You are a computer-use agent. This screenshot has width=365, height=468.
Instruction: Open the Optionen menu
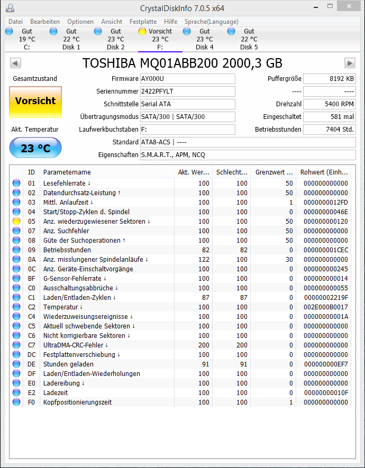80,22
